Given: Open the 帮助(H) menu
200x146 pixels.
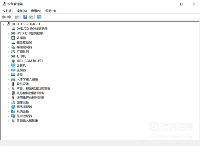Looking at the screenshot, I should pos(51,11).
